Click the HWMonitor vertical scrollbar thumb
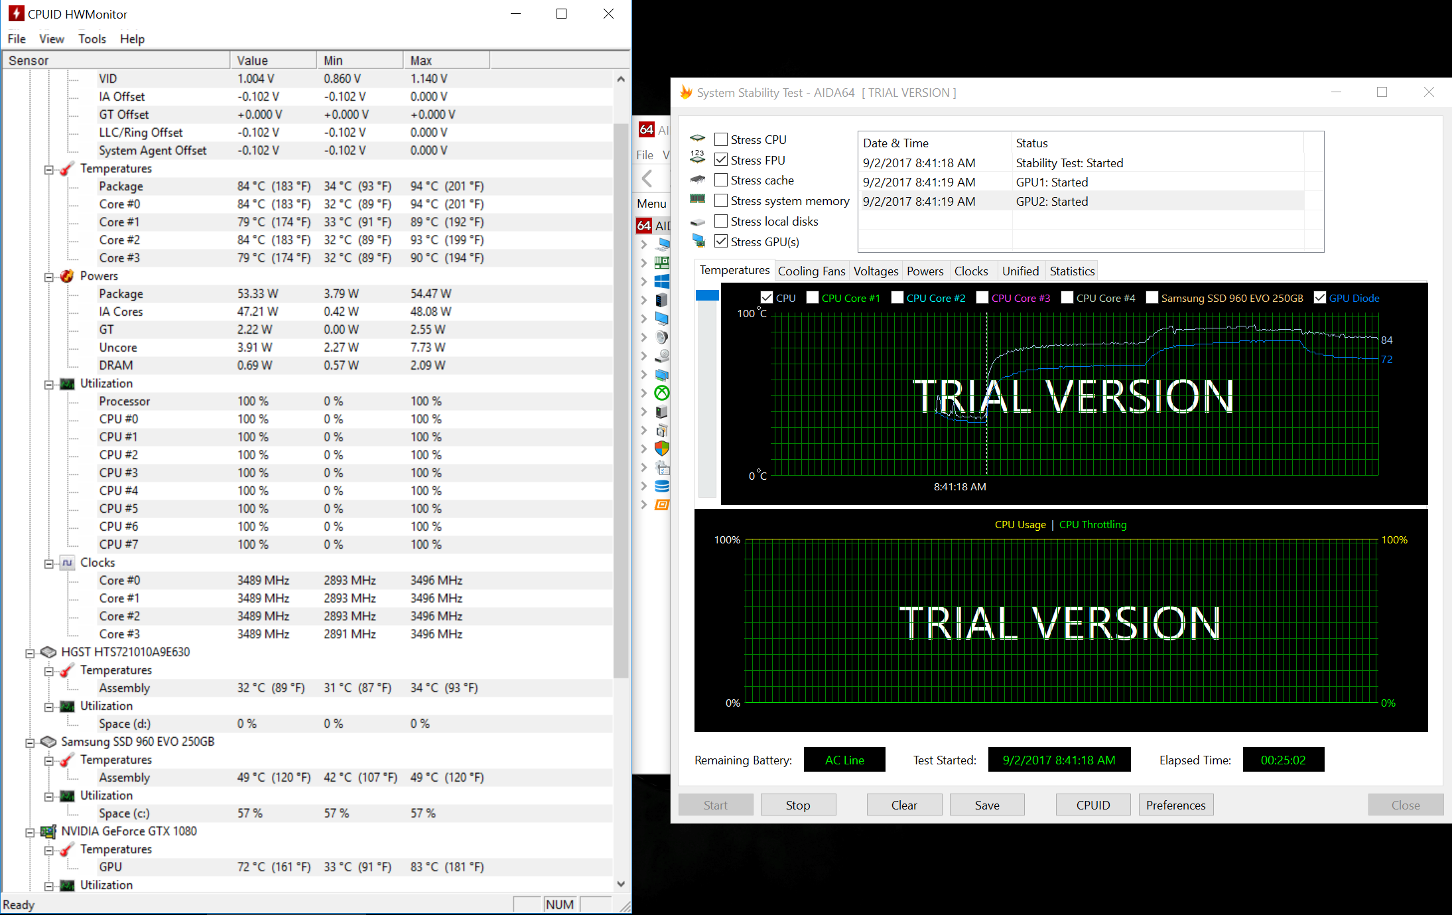This screenshot has height=915, width=1452. pyautogui.click(x=620, y=400)
